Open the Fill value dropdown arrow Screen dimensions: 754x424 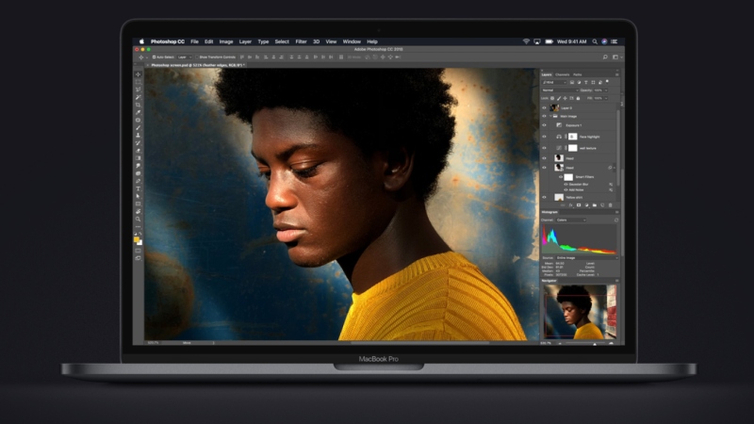click(606, 98)
